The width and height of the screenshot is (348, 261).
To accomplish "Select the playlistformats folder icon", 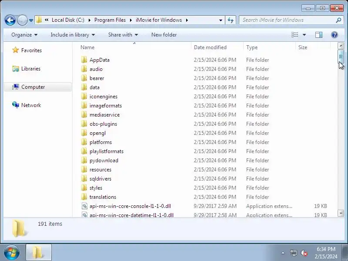I will (x=84, y=151).
